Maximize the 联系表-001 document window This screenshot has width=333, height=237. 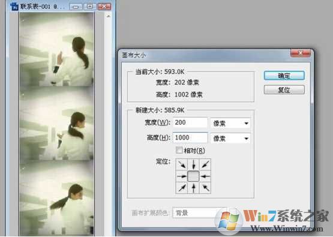point(90,7)
